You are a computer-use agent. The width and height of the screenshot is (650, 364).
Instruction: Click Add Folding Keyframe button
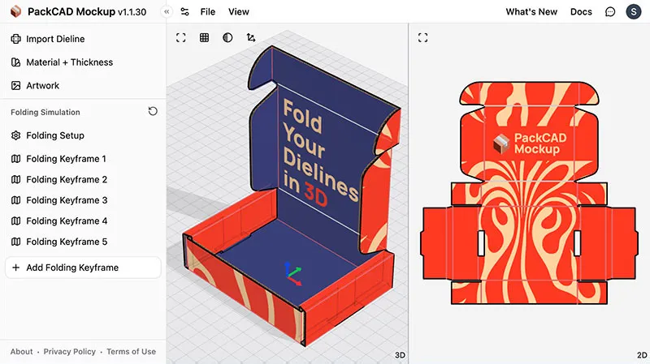click(x=83, y=268)
